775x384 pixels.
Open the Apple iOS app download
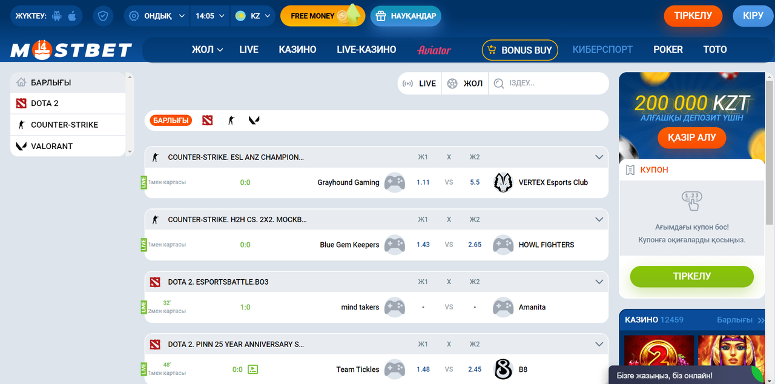pos(72,16)
